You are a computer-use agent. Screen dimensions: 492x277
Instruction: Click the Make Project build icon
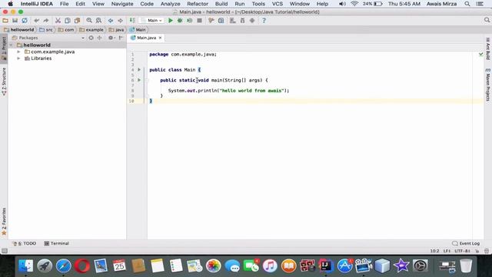coord(132,21)
